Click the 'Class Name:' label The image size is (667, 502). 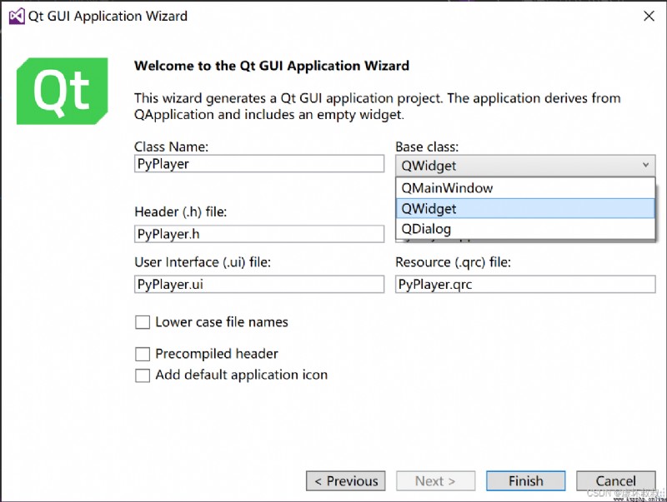click(172, 147)
